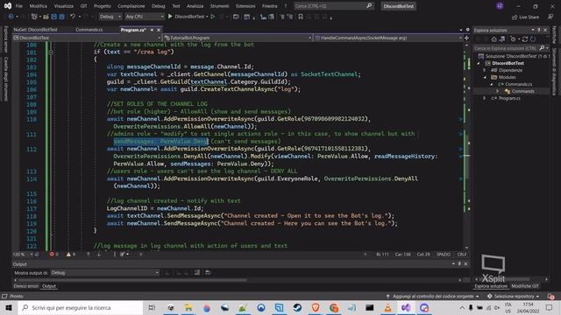
Task: Open file folder icon in toolbar
Action: pos(46,17)
